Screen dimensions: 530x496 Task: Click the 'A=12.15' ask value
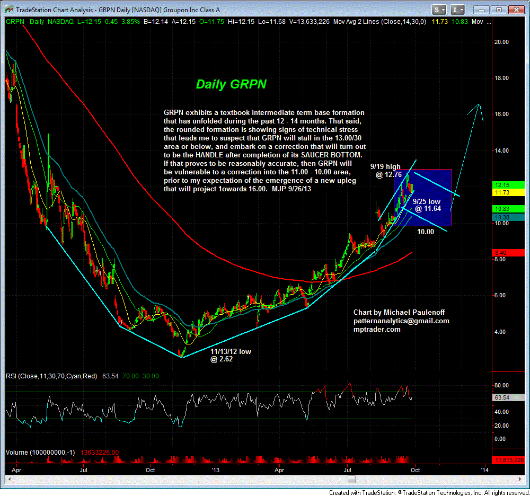click(183, 22)
